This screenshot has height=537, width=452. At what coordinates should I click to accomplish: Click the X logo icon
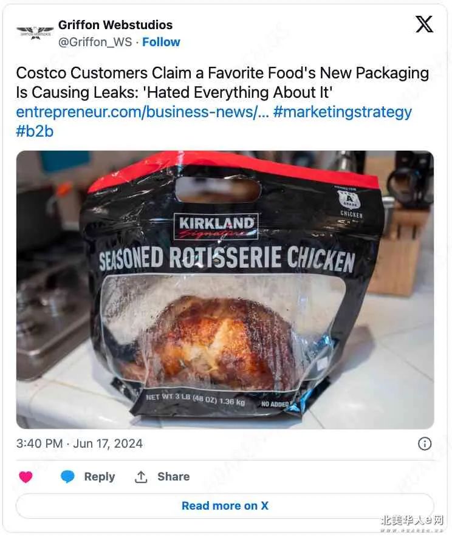click(x=424, y=24)
